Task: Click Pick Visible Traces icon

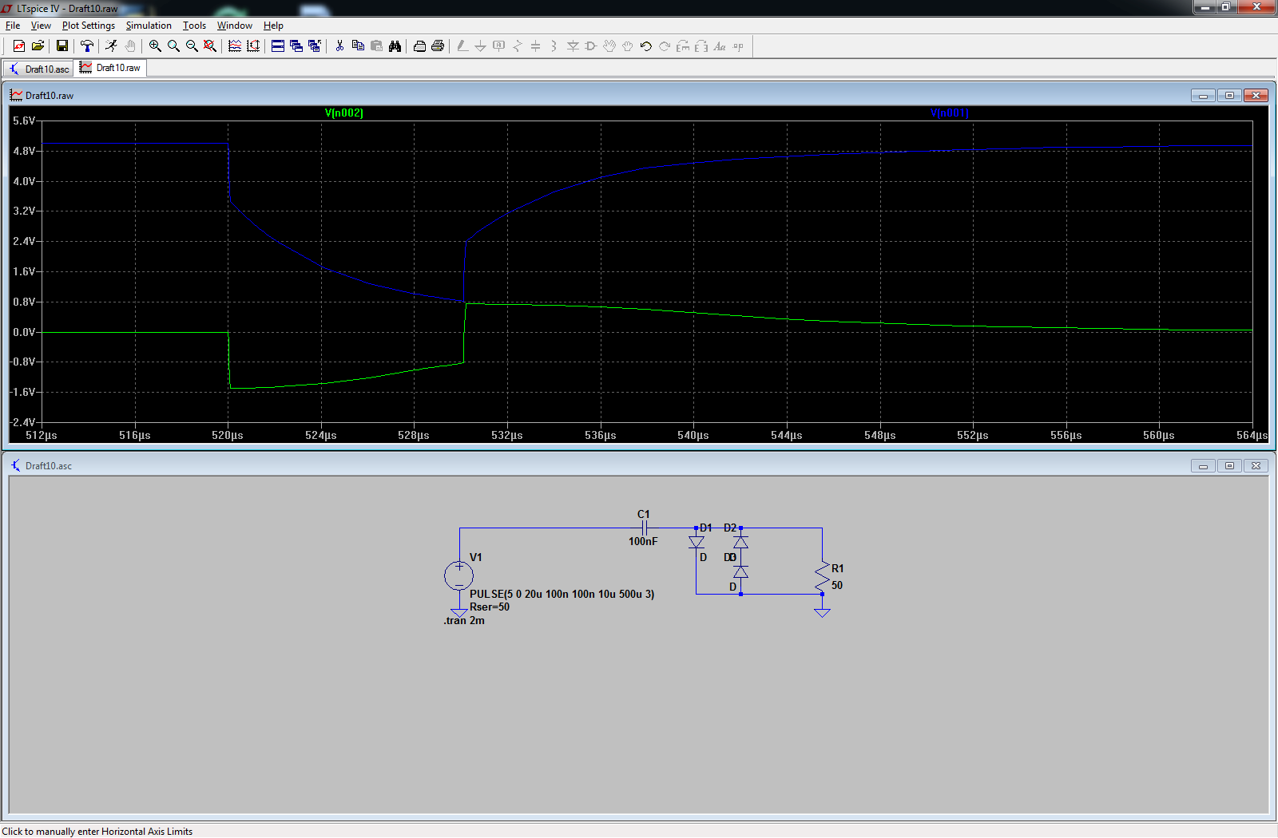Action: coord(235,46)
